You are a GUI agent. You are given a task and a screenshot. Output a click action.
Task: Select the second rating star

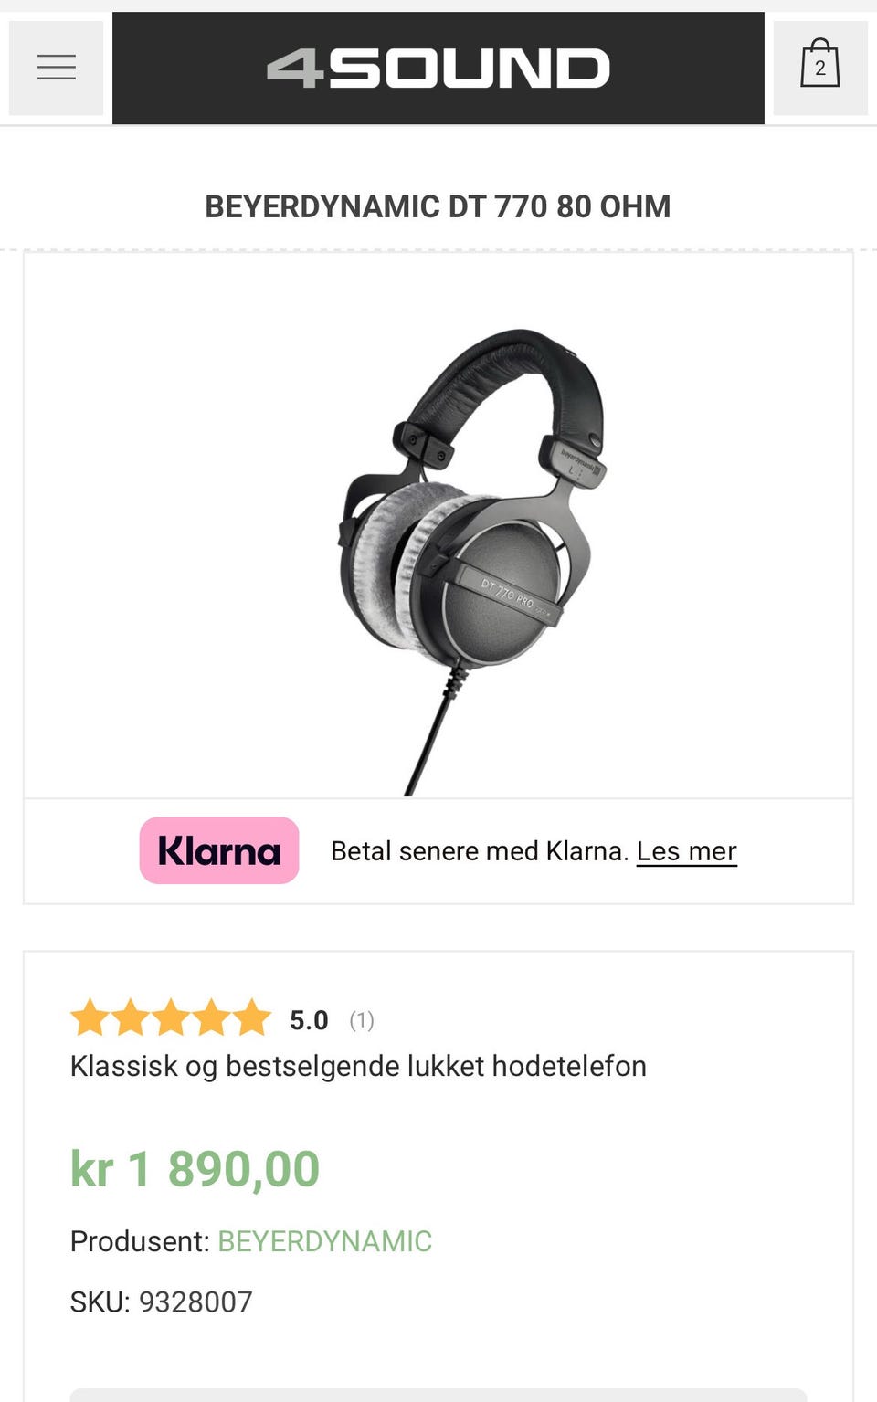(x=131, y=1017)
